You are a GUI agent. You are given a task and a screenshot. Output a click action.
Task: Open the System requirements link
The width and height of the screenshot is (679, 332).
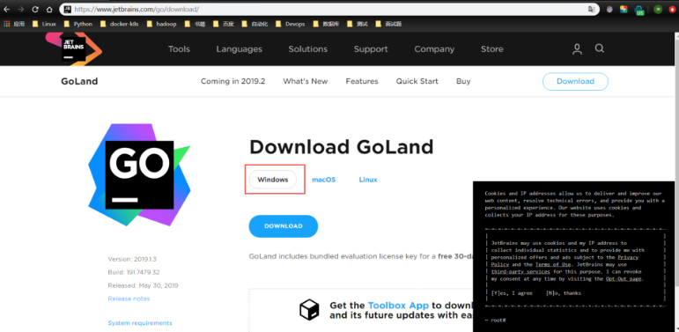point(140,323)
